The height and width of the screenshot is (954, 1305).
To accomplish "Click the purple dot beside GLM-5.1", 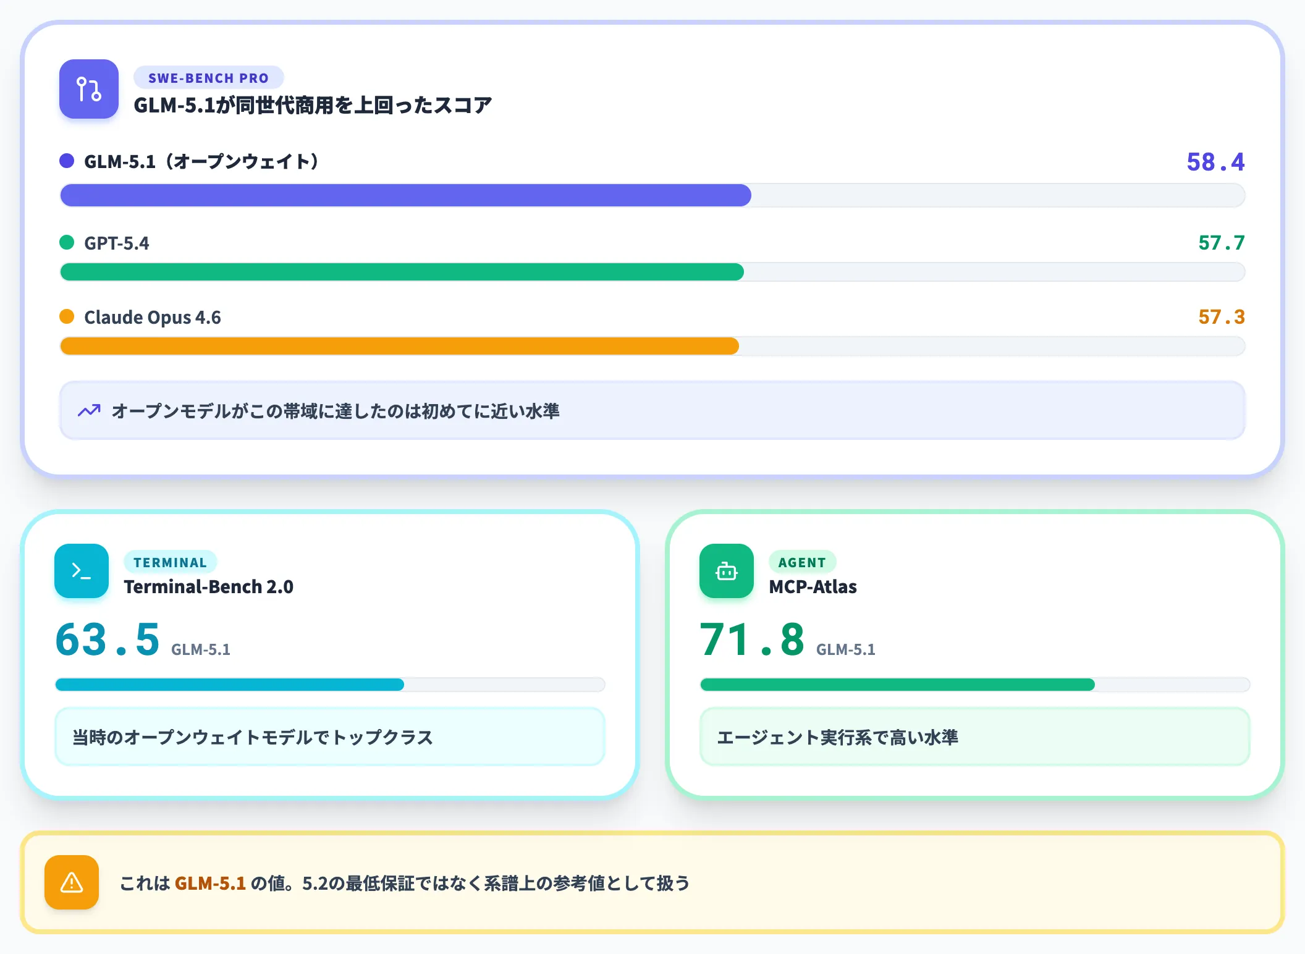I will (67, 161).
